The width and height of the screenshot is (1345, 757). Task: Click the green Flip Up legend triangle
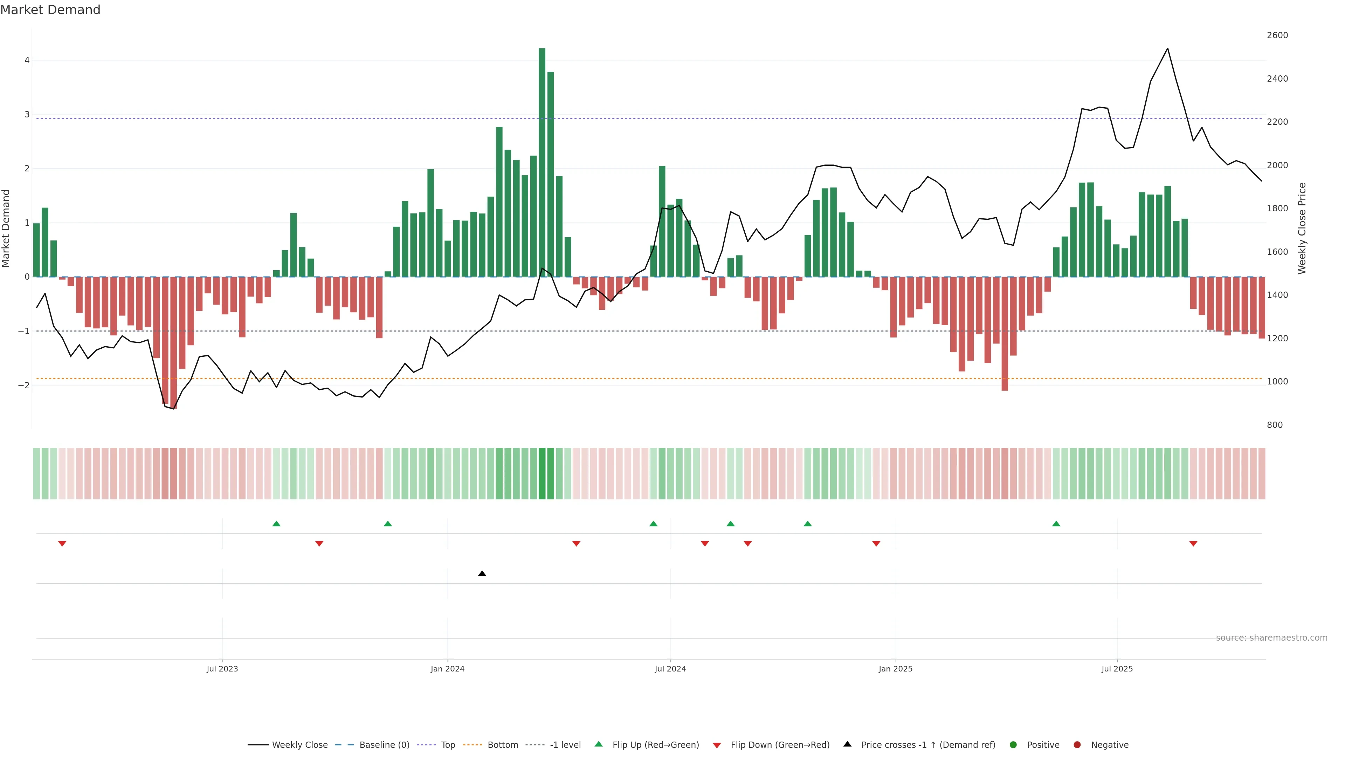coord(599,744)
